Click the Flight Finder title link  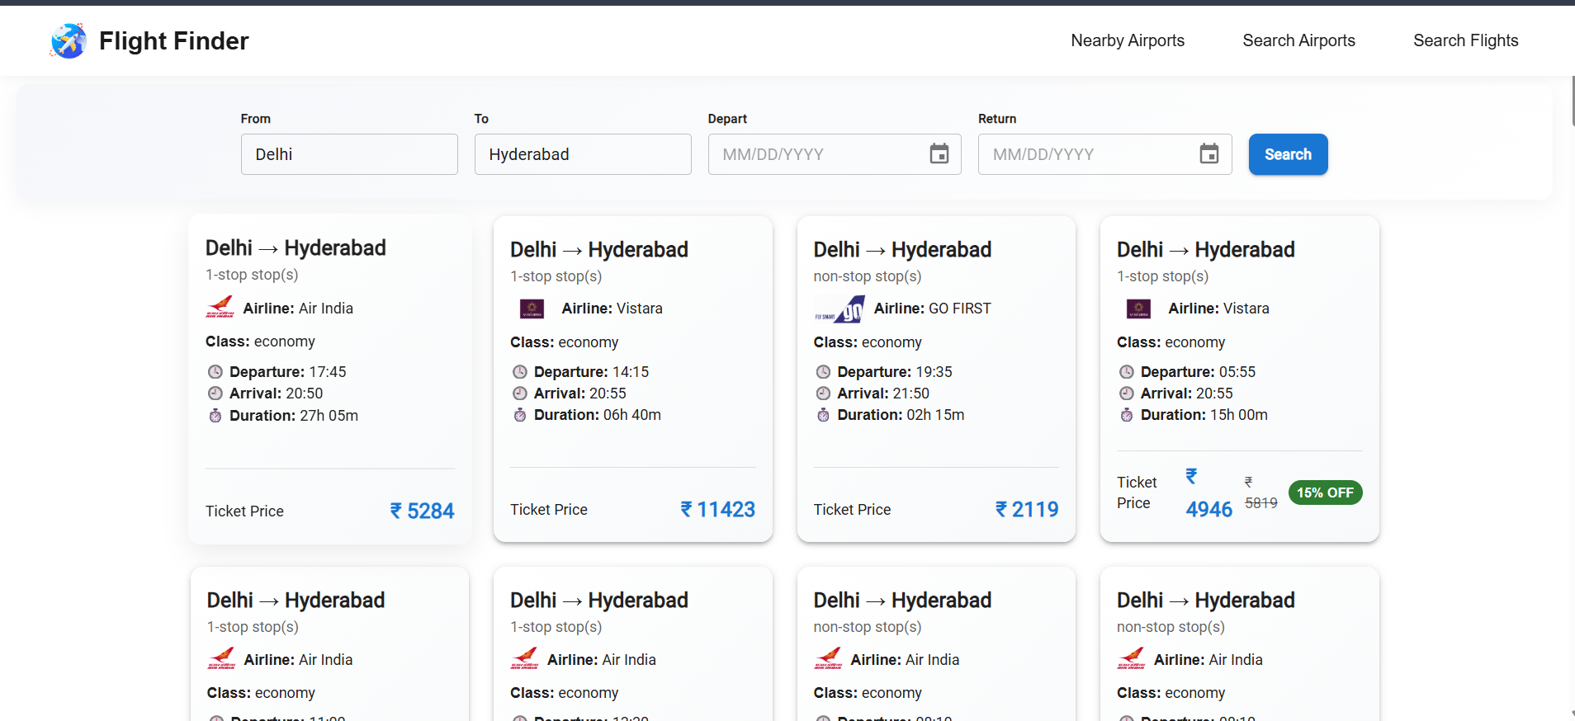pos(173,40)
